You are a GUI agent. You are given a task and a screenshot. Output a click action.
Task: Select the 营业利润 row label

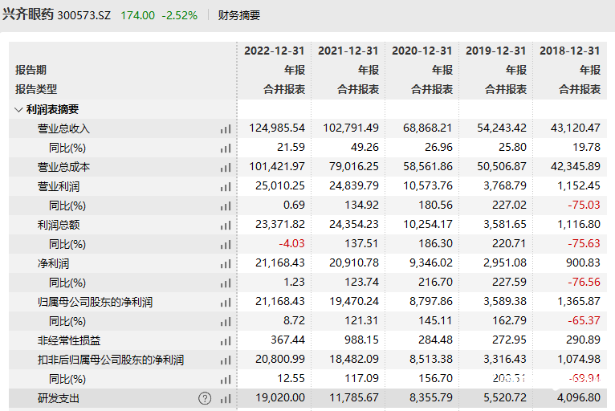(x=59, y=186)
